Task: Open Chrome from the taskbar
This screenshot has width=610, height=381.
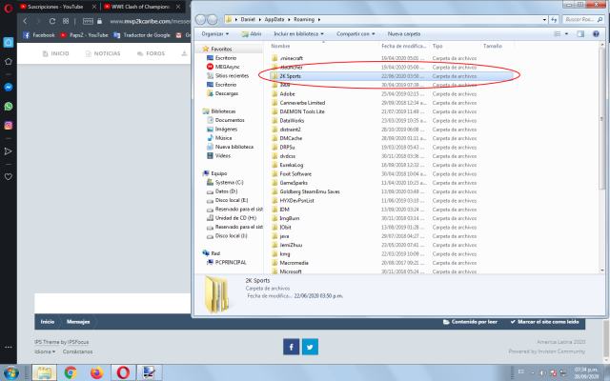Action: 71,372
